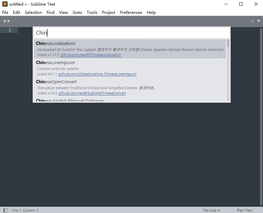Select the ChineseOpenConvert package
Image resolution: width=263 pixels, height=213 pixels.
point(130,87)
